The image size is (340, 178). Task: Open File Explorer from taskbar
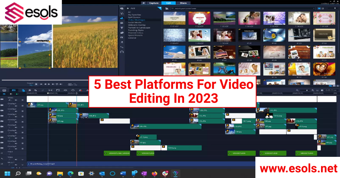(x=60, y=173)
